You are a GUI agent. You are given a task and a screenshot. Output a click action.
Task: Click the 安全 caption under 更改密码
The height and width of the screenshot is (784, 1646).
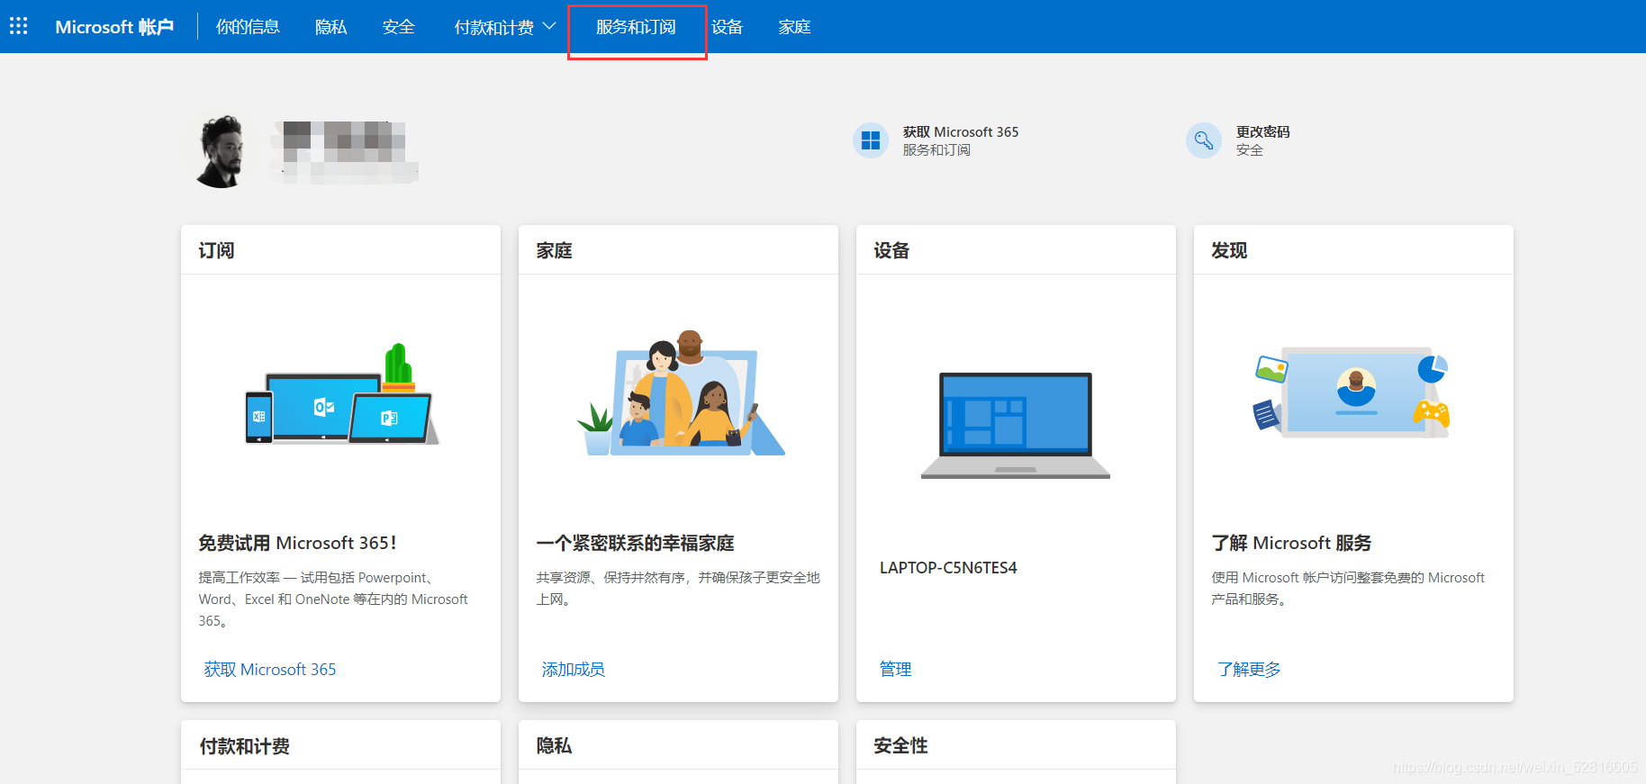click(1249, 150)
